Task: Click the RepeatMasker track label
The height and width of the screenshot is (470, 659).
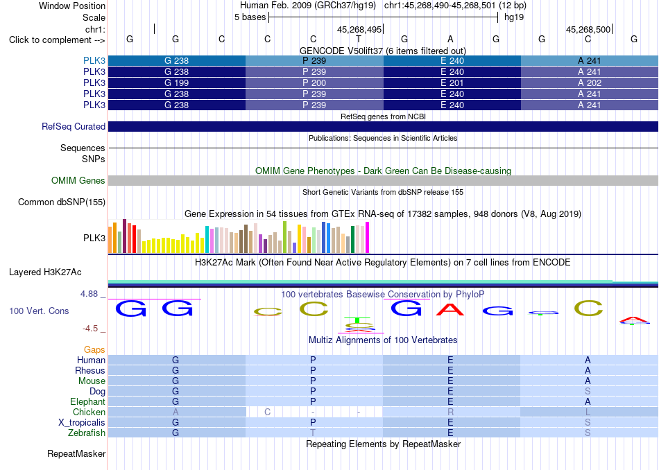Action: click(x=76, y=453)
